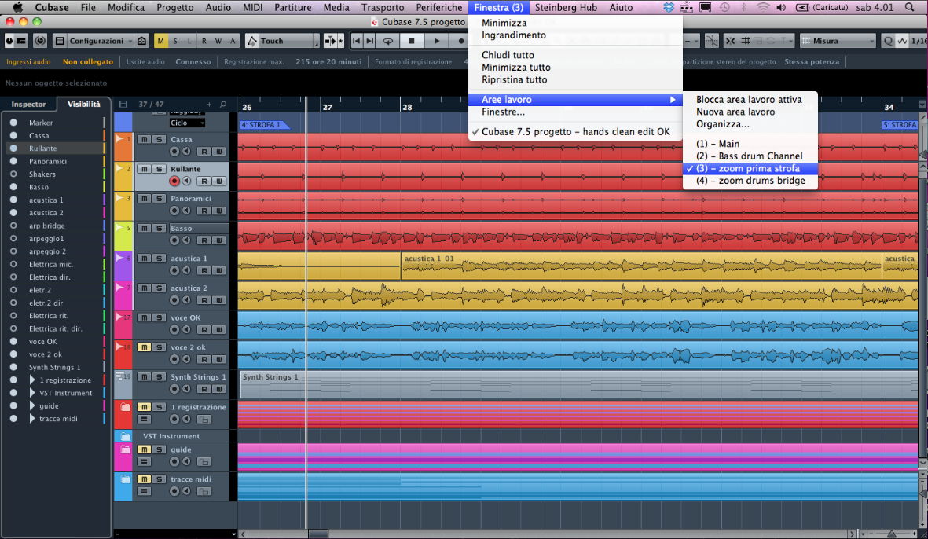Screen dimensions: 928x539
Task: Open the Touch automation mode dropdown
Action: pyautogui.click(x=283, y=41)
